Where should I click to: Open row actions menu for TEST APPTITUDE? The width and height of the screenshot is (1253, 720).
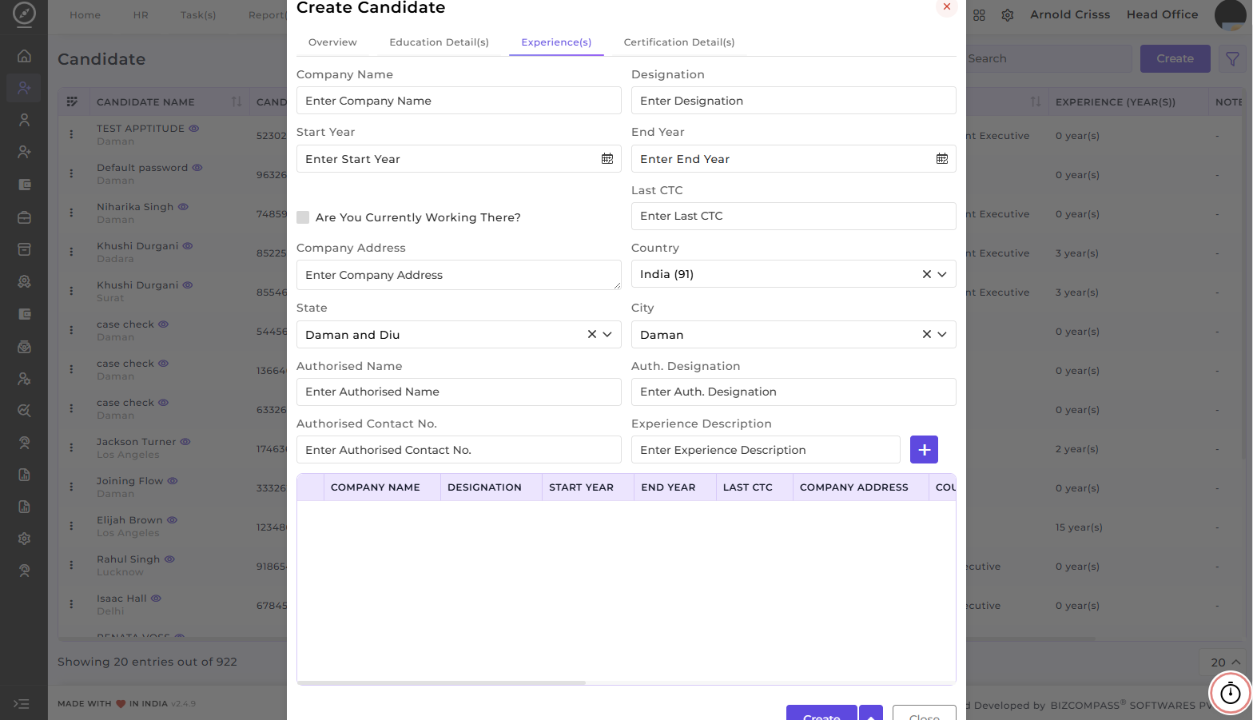(71, 134)
